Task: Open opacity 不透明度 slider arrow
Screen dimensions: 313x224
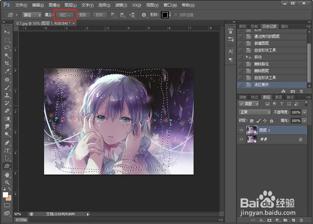Action: click(x=304, y=112)
